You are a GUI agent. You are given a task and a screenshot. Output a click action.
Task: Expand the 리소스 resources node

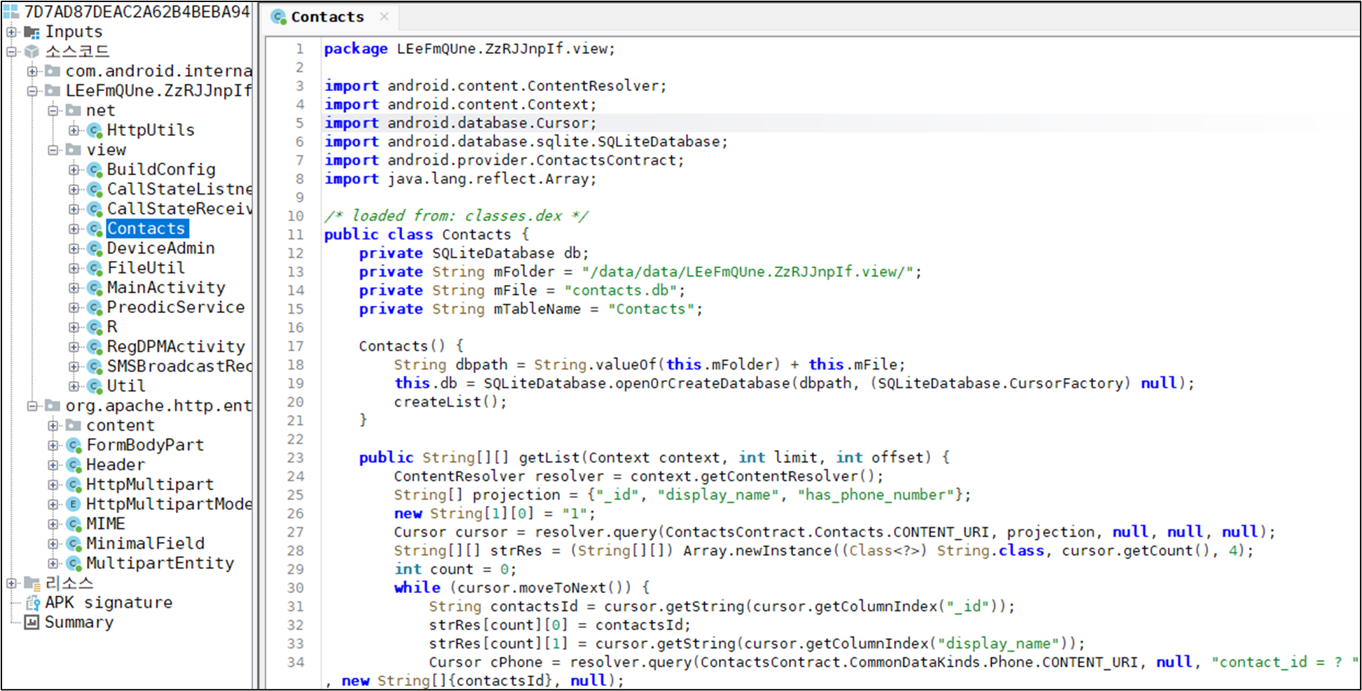pyautogui.click(x=11, y=583)
